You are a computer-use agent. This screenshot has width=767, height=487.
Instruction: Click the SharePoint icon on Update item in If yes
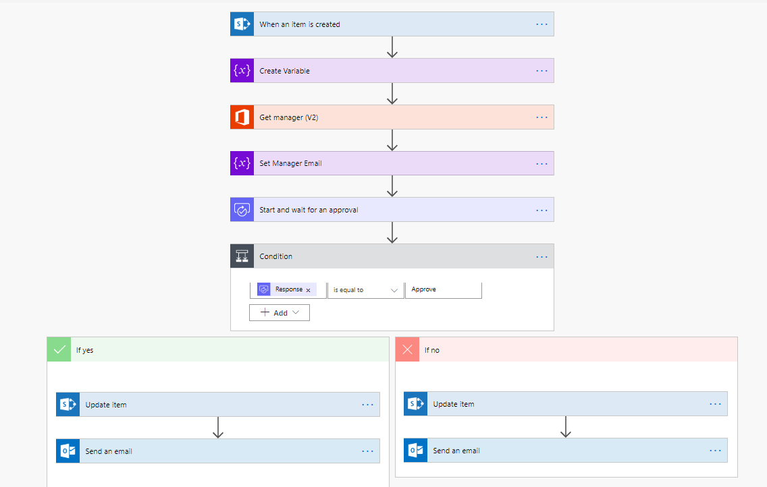point(68,405)
